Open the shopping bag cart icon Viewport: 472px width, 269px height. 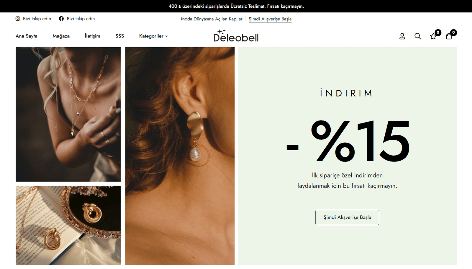point(449,36)
